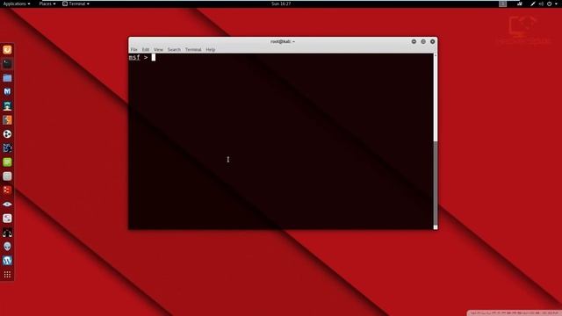Open the Tweak Tool switches dock icon
Image resolution: width=562 pixels, height=316 pixels.
point(7,219)
